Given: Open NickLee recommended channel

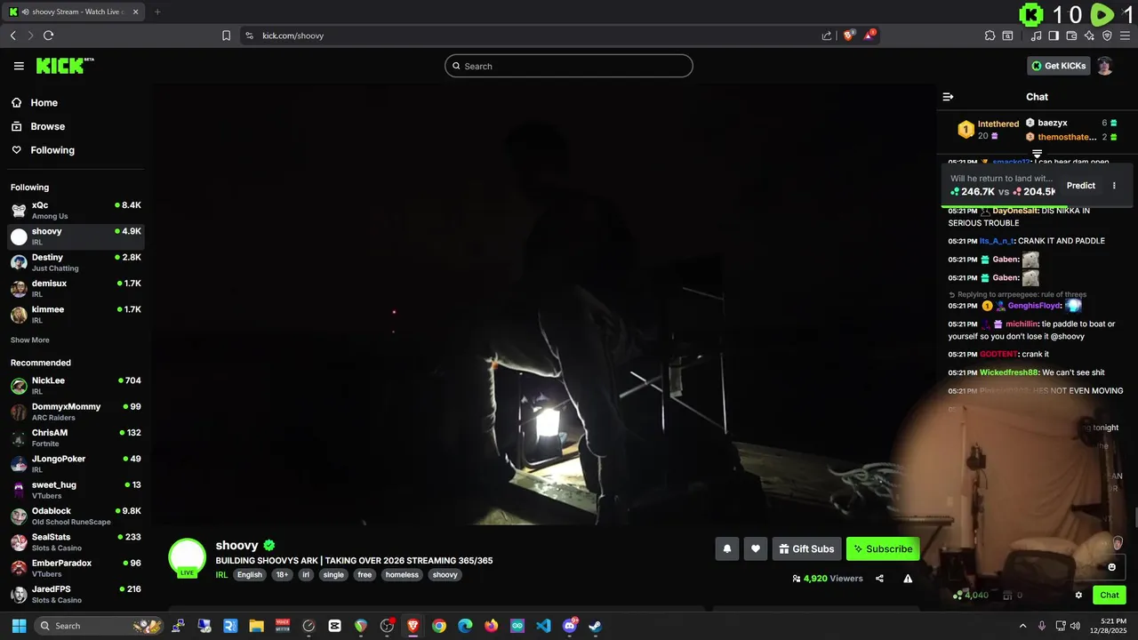Looking at the screenshot, I should [x=76, y=385].
